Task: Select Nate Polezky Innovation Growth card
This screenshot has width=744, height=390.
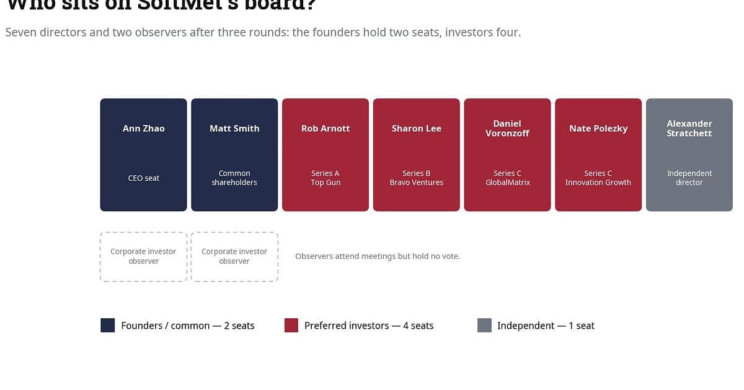Action: coord(598,155)
